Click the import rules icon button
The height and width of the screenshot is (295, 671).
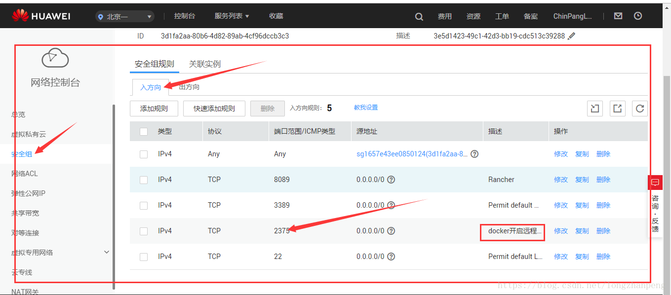point(595,109)
